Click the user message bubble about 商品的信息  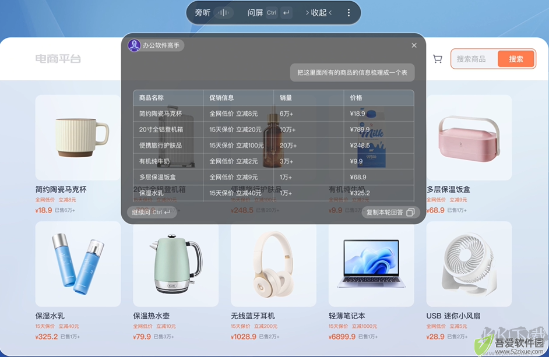[352, 72]
